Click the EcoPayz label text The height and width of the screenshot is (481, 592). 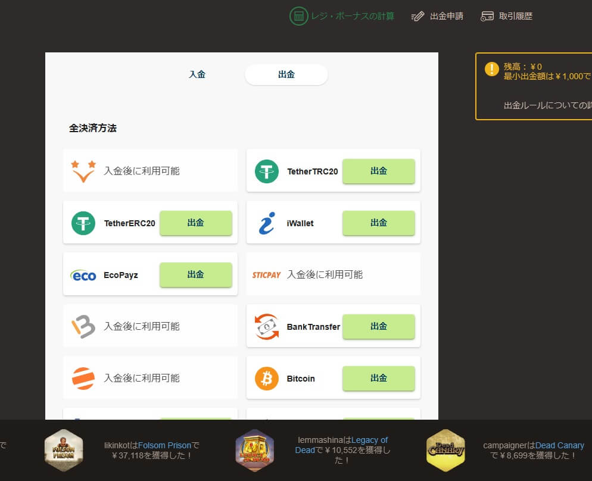point(121,276)
